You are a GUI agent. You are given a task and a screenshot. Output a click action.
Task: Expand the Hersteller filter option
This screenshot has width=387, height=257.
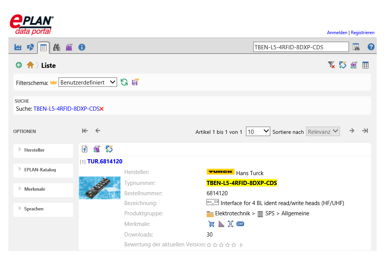click(x=43, y=150)
